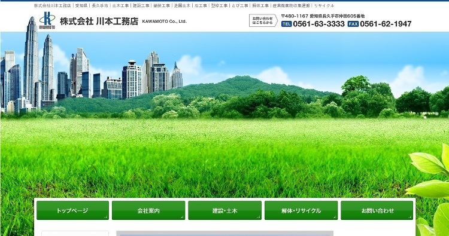Click the KAWAMOTO Co., Ltd. text
This screenshot has height=236, width=449.
(165, 22)
